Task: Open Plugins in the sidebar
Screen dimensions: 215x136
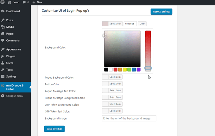Action: [10, 56]
